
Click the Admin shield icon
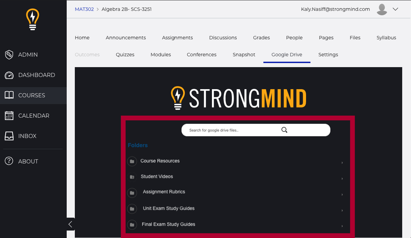(9, 55)
